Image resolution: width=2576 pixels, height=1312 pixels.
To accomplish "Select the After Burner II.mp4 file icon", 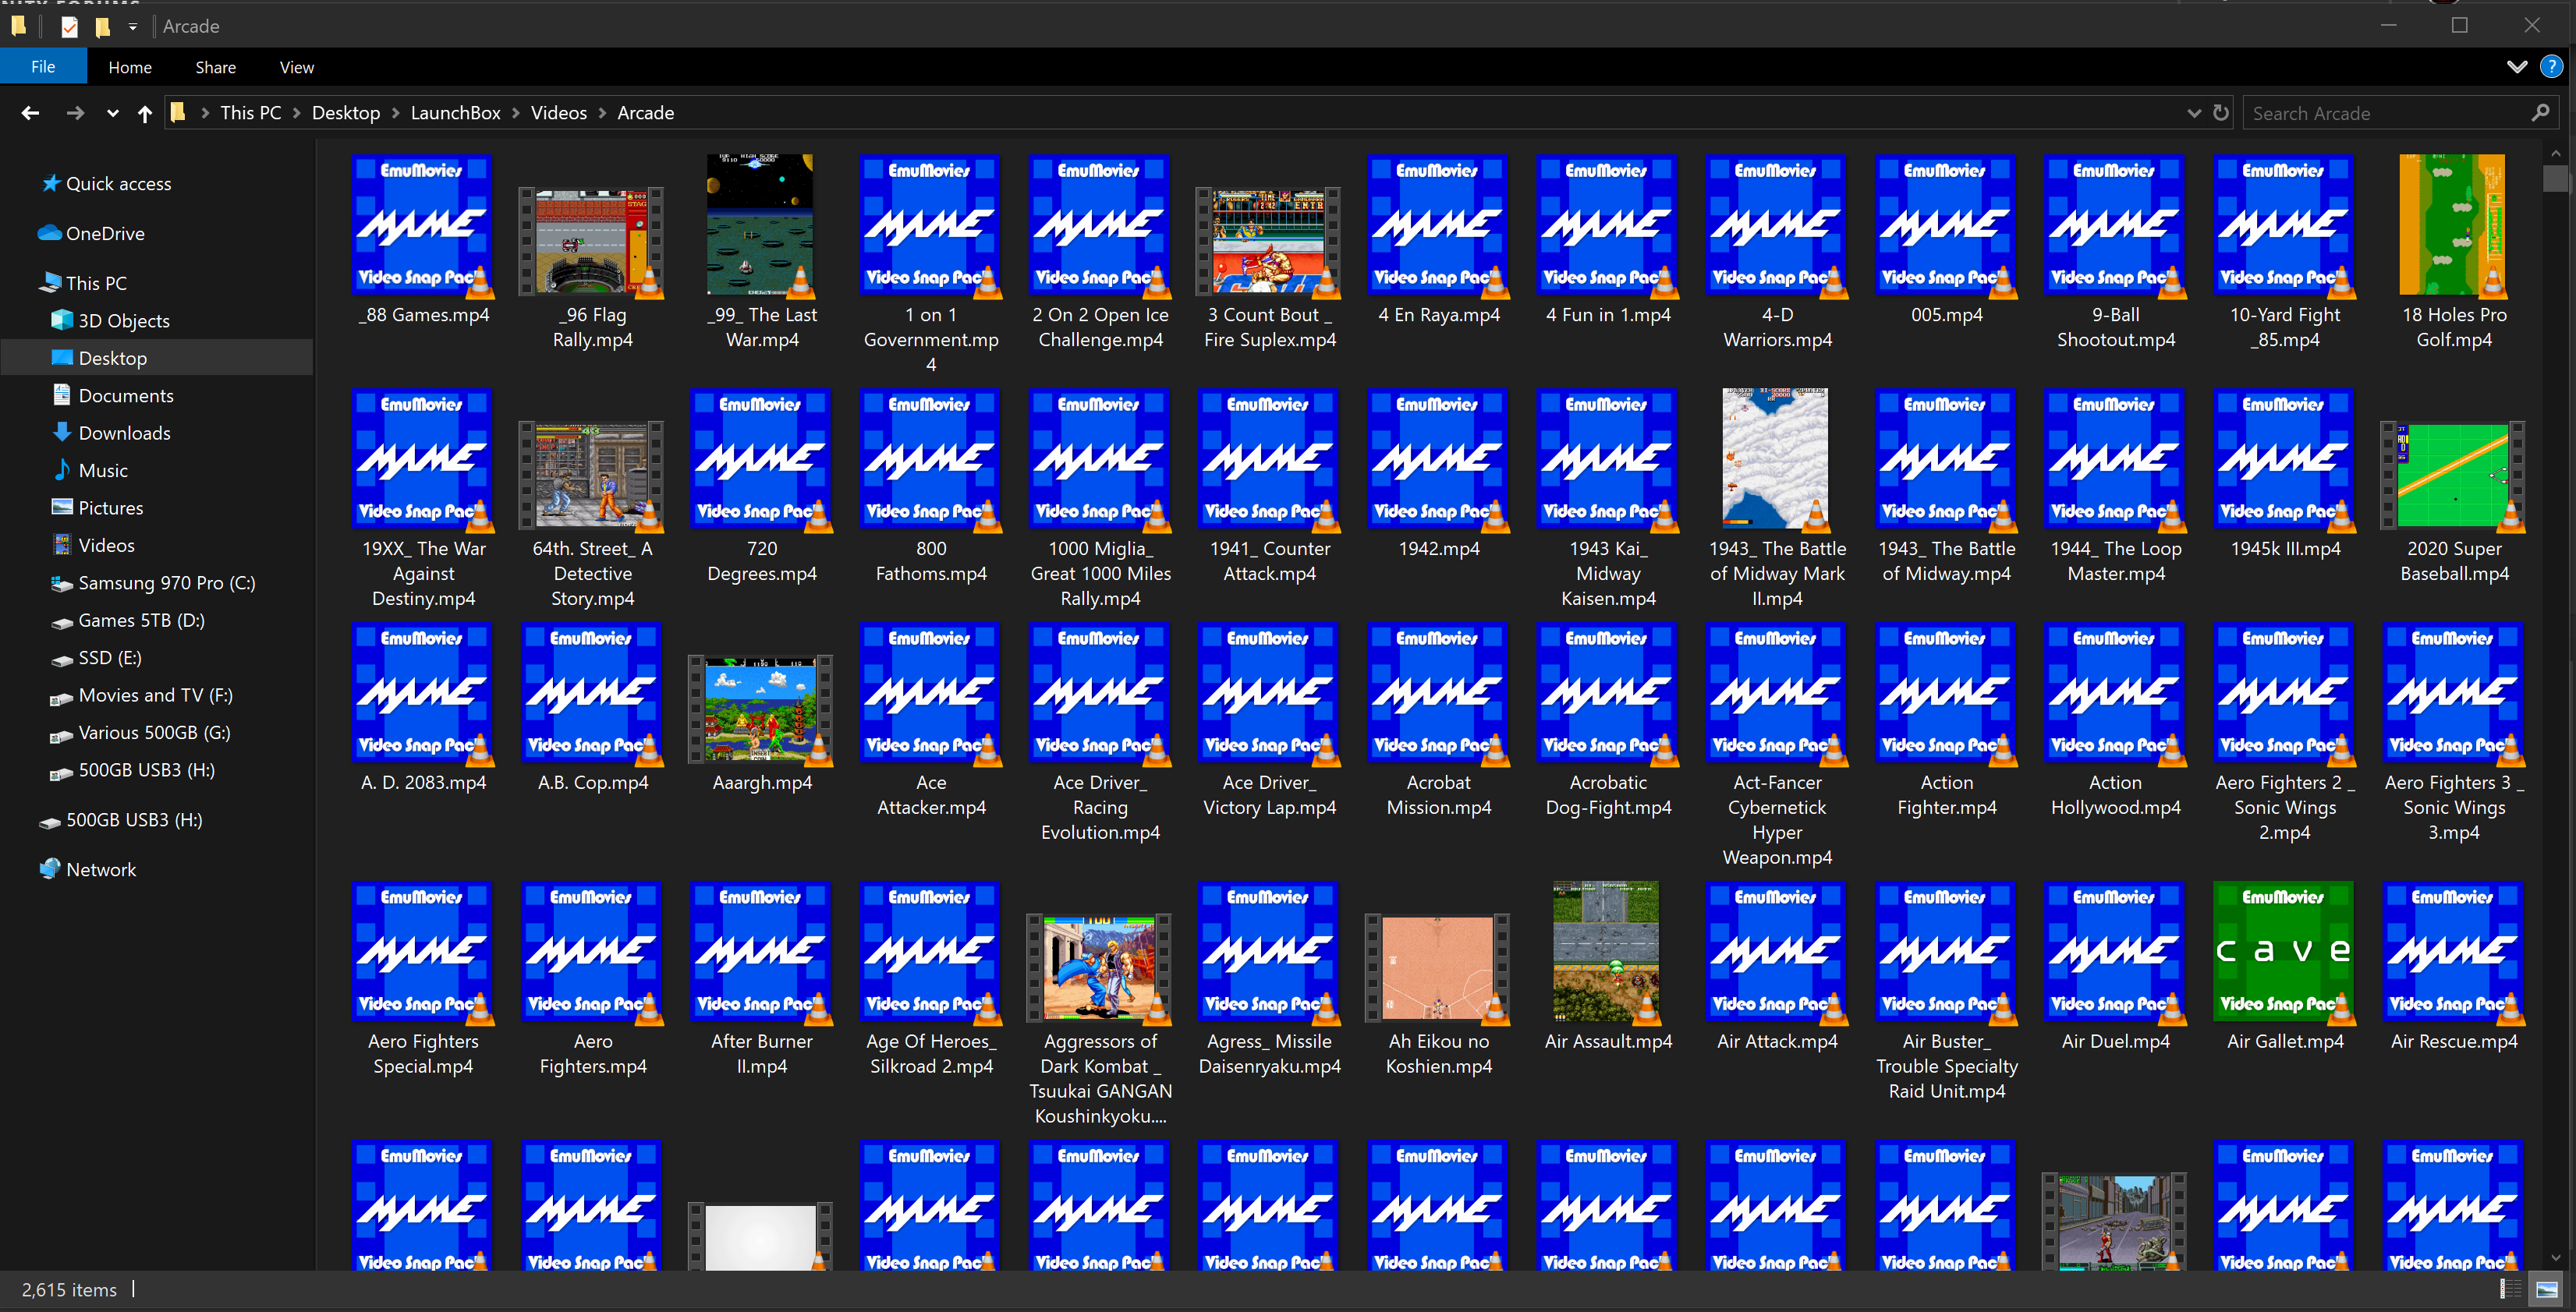I will point(761,951).
